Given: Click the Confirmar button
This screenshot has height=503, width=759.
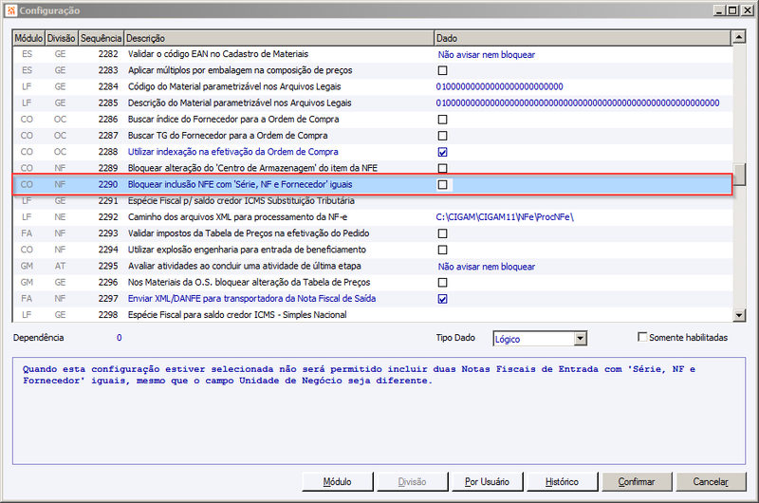Looking at the screenshot, I should pyautogui.click(x=636, y=482).
